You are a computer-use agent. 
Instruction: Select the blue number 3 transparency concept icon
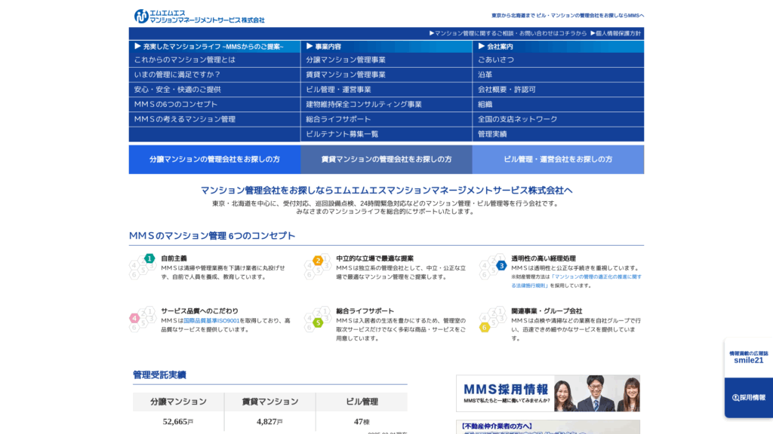pos(502,265)
